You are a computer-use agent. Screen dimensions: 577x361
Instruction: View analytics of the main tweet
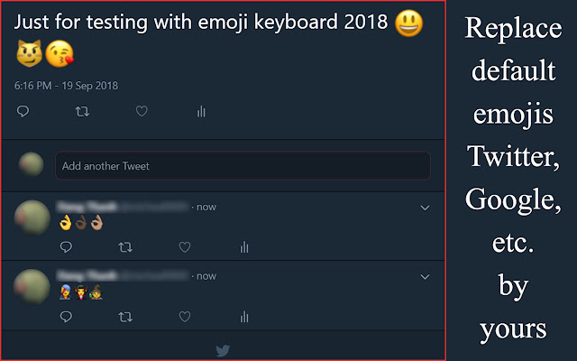pyautogui.click(x=201, y=112)
